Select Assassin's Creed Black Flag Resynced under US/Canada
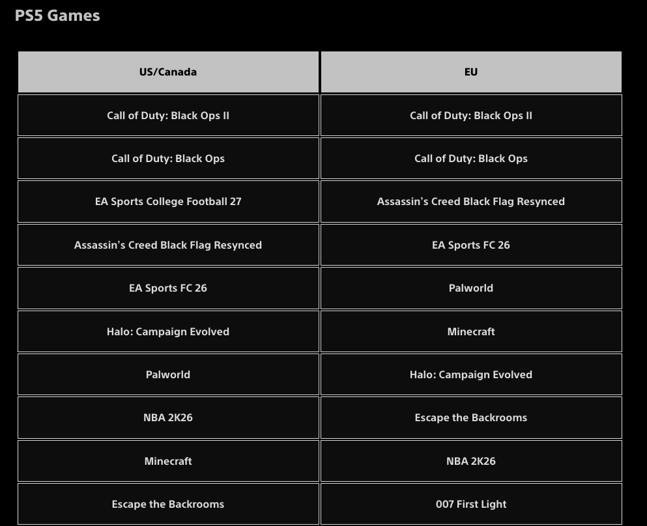This screenshot has height=526, width=647. (x=168, y=245)
